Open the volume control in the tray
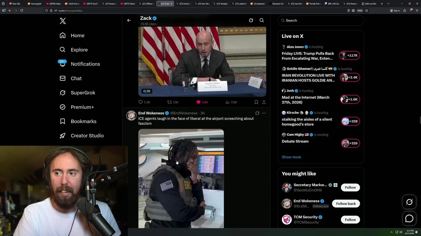The width and height of the screenshot is (421, 236). click(x=401, y=232)
